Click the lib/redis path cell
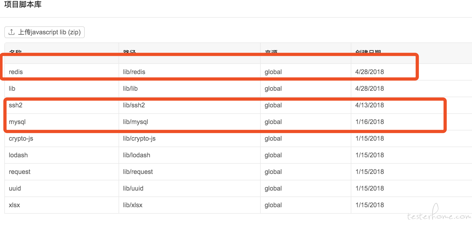The image size is (472, 226). pyautogui.click(x=134, y=72)
